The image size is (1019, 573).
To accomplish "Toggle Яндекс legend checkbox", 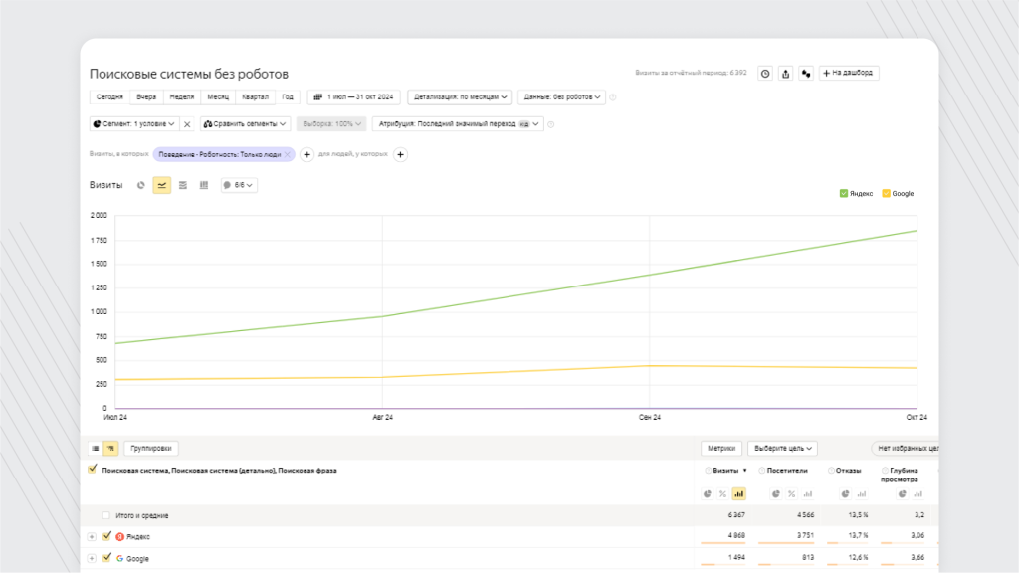I will click(844, 193).
